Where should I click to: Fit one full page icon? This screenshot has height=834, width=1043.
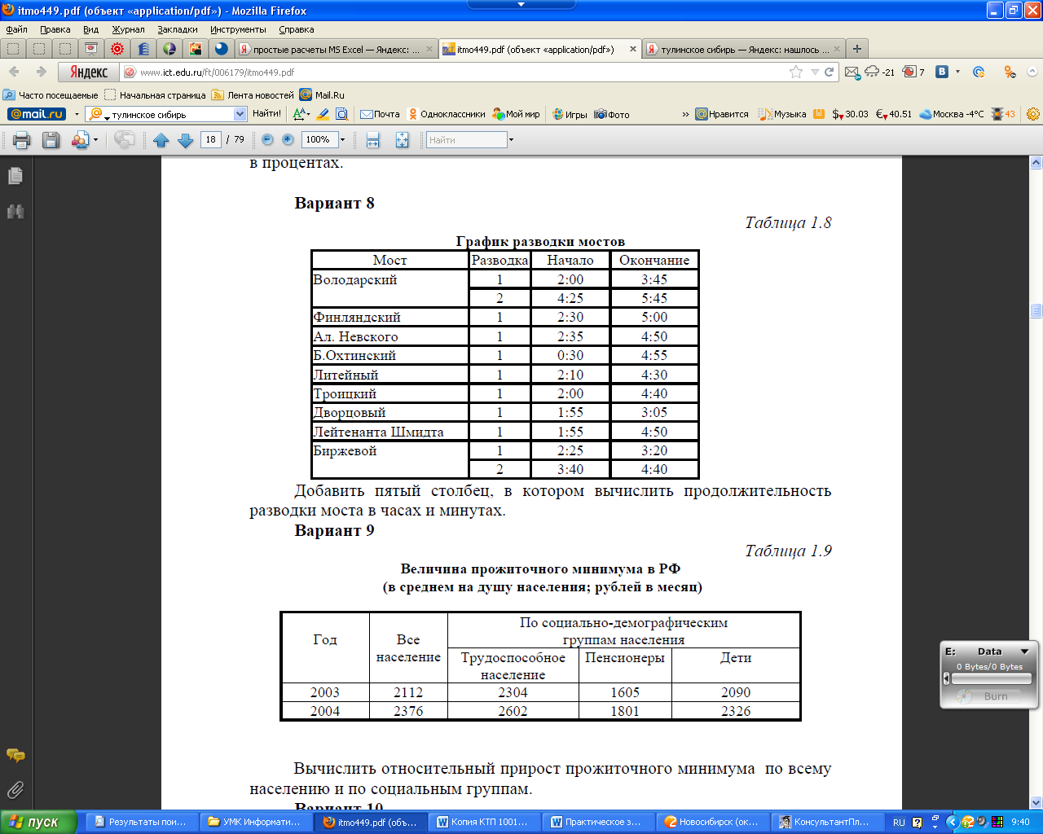tap(402, 140)
